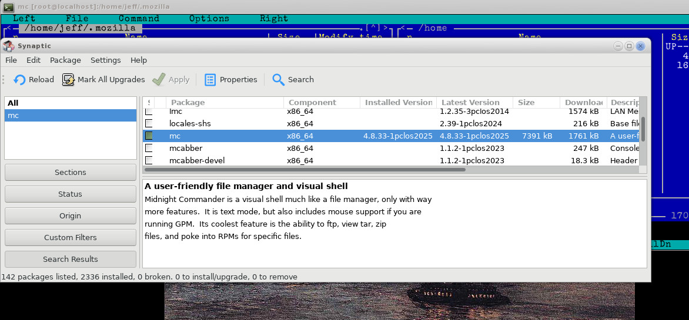Select the locales-shs package name
The height and width of the screenshot is (320, 689).
190,123
